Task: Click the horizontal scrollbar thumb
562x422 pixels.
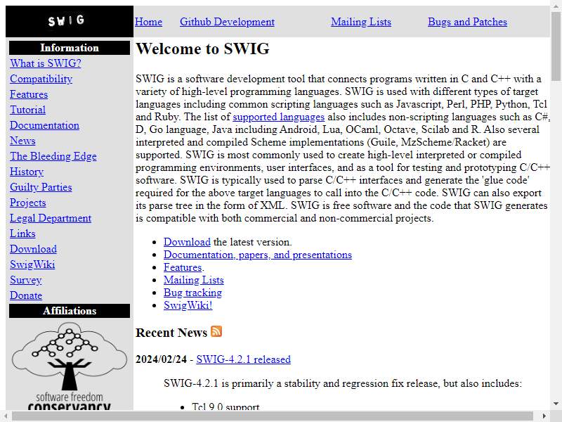Action: coord(273,416)
